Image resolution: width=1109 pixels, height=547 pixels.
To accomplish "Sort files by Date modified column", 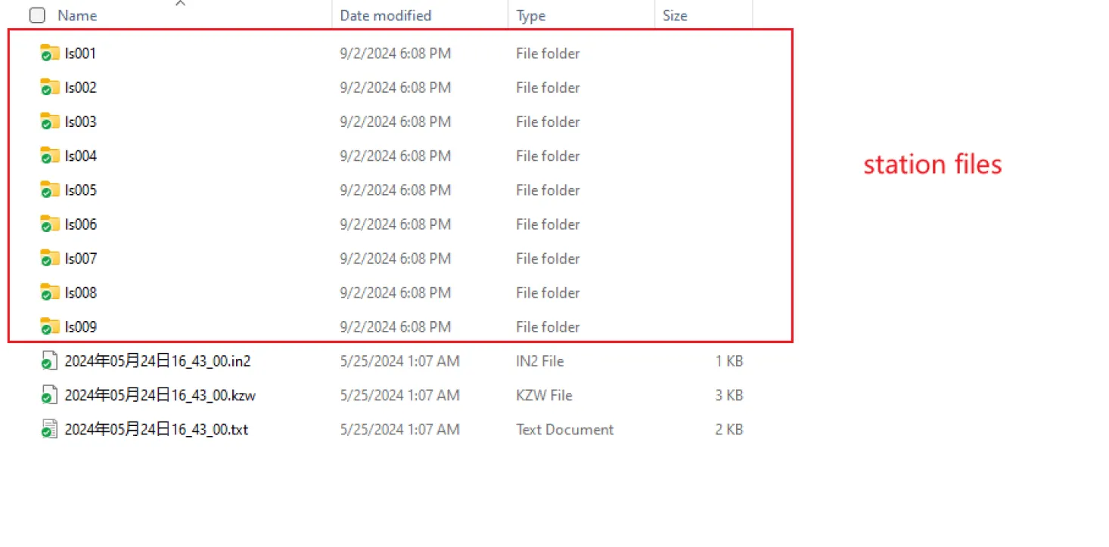I will coord(386,15).
